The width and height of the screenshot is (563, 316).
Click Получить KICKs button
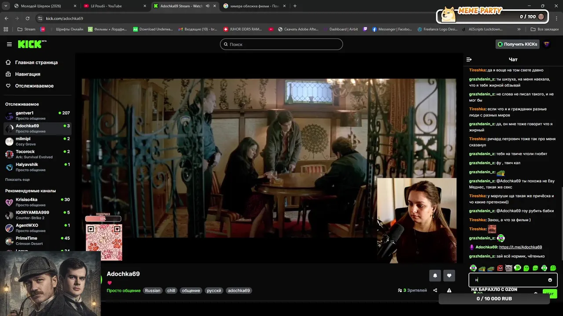(x=518, y=44)
